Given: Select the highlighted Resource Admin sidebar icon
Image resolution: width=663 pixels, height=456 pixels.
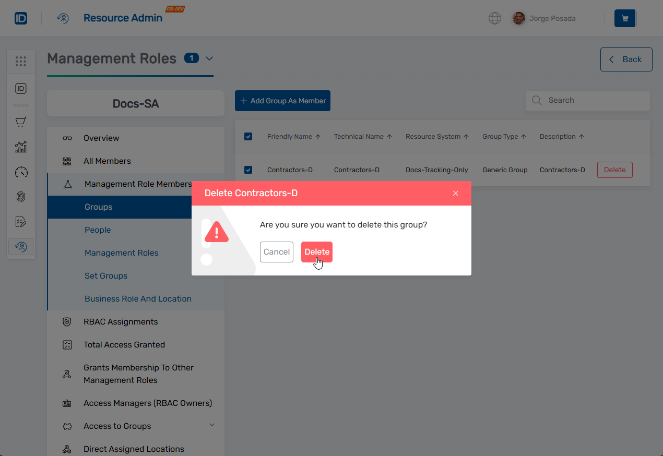Looking at the screenshot, I should click(x=20, y=246).
